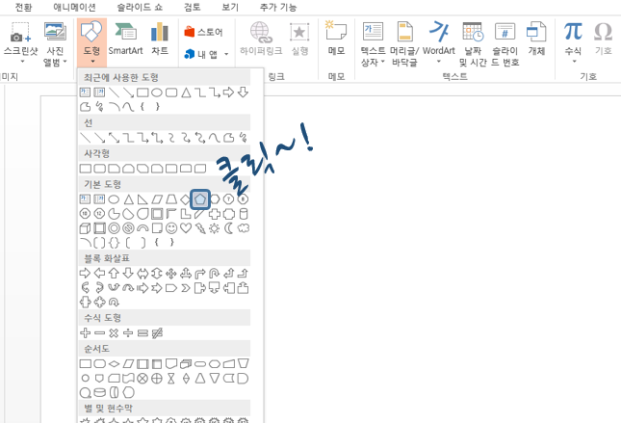Choose the no-symbol prohibition shape

click(x=128, y=228)
